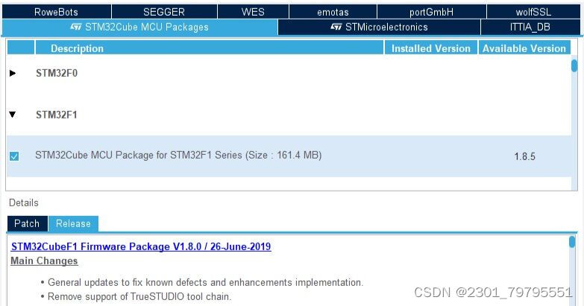Click the release notes scrollbar thumb
584x306 pixels.
(x=572, y=242)
